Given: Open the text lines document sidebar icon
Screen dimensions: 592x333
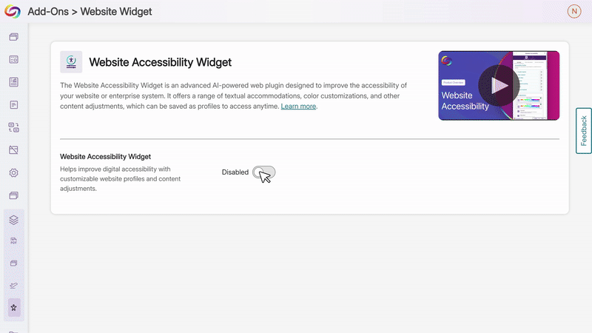Looking at the screenshot, I should pyautogui.click(x=13, y=105).
